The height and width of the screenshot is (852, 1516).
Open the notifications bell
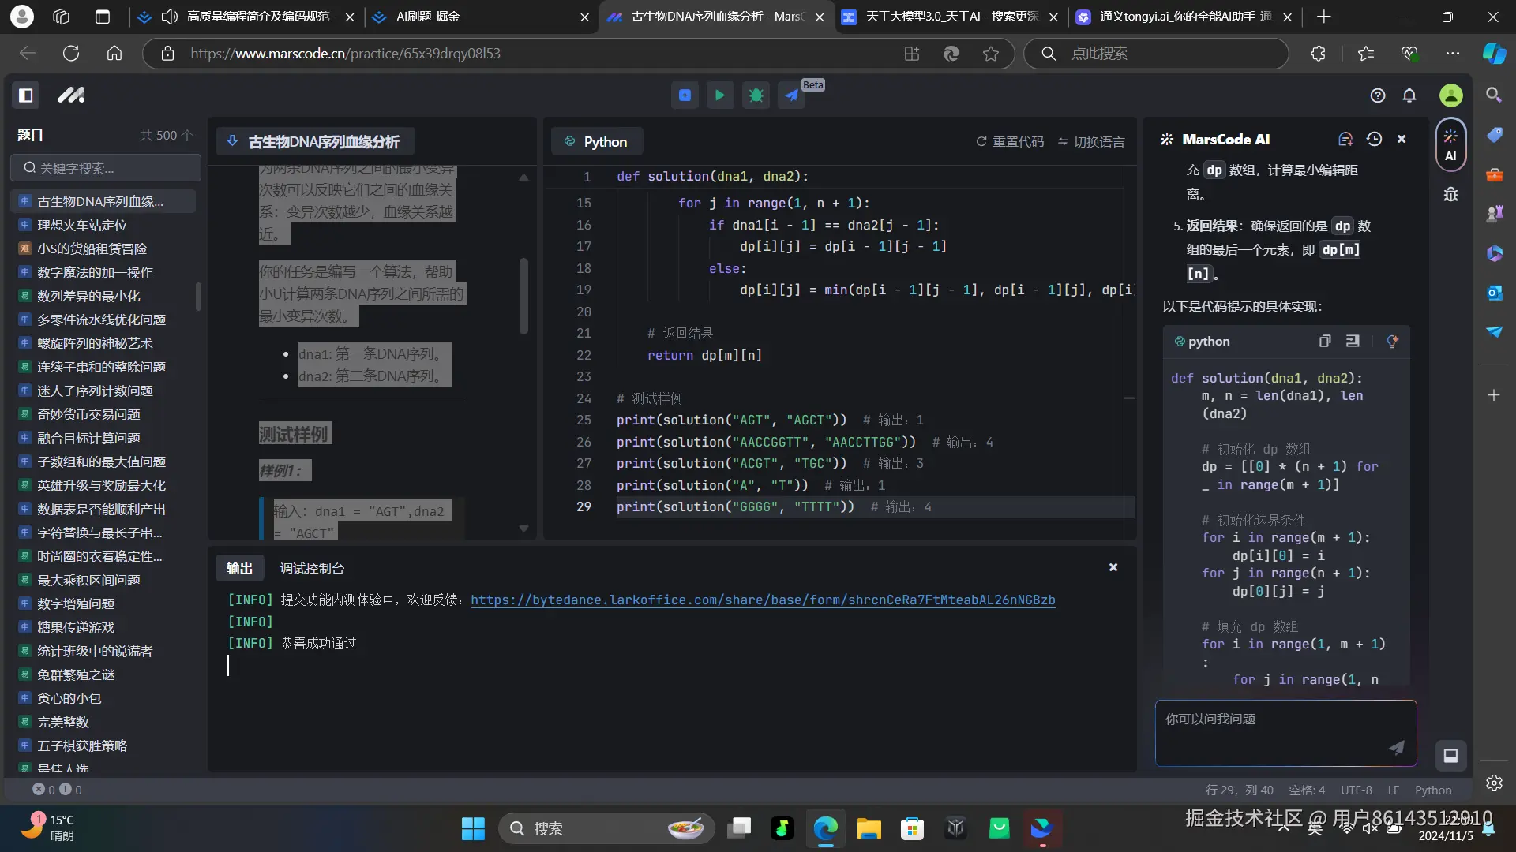[x=1409, y=95]
